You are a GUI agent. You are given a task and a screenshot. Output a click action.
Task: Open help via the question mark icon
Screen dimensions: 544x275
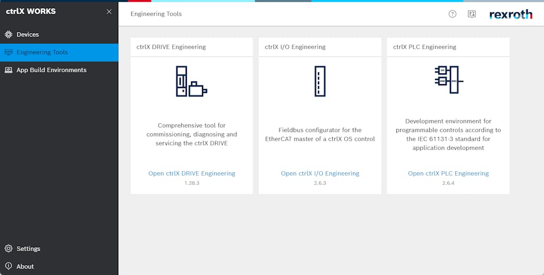coord(453,14)
